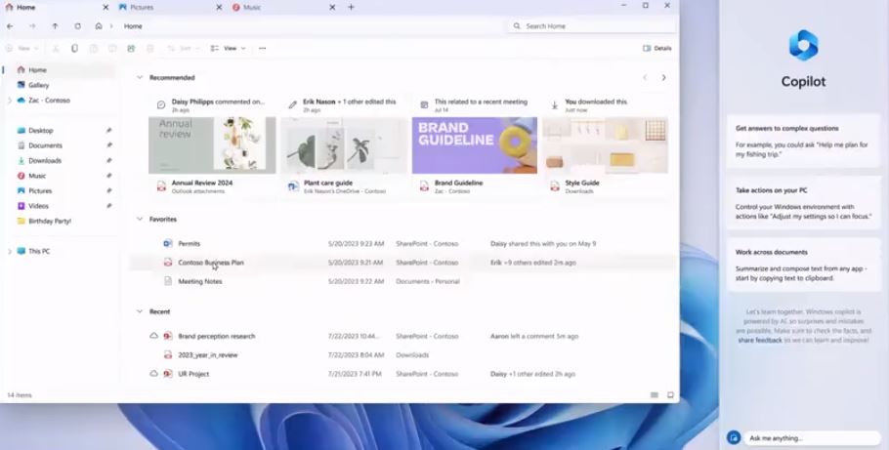Show previous recommended files with left arrow
The image size is (889, 450).
645,78
